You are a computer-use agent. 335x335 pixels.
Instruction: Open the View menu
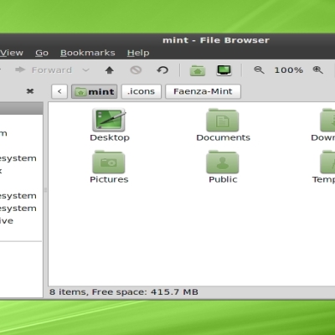[x=12, y=53]
